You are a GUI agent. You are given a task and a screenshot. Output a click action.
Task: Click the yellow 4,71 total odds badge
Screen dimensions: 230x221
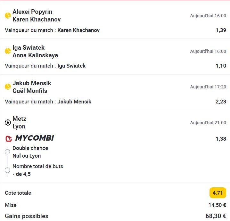tap(218, 193)
